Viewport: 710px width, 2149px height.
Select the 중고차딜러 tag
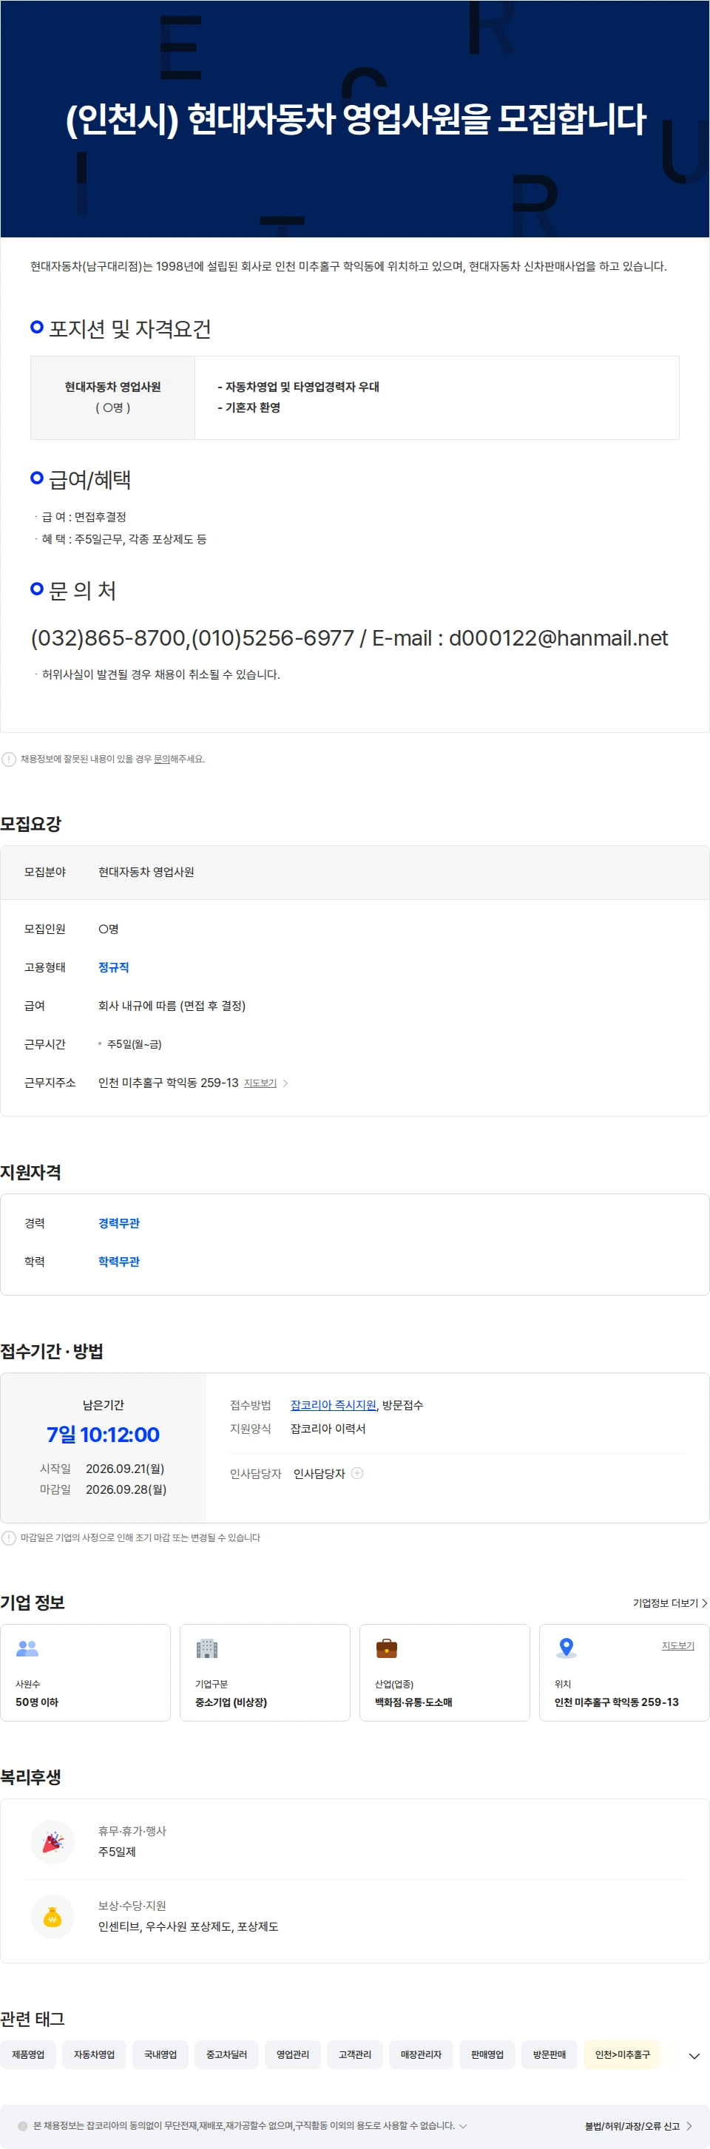click(227, 2055)
